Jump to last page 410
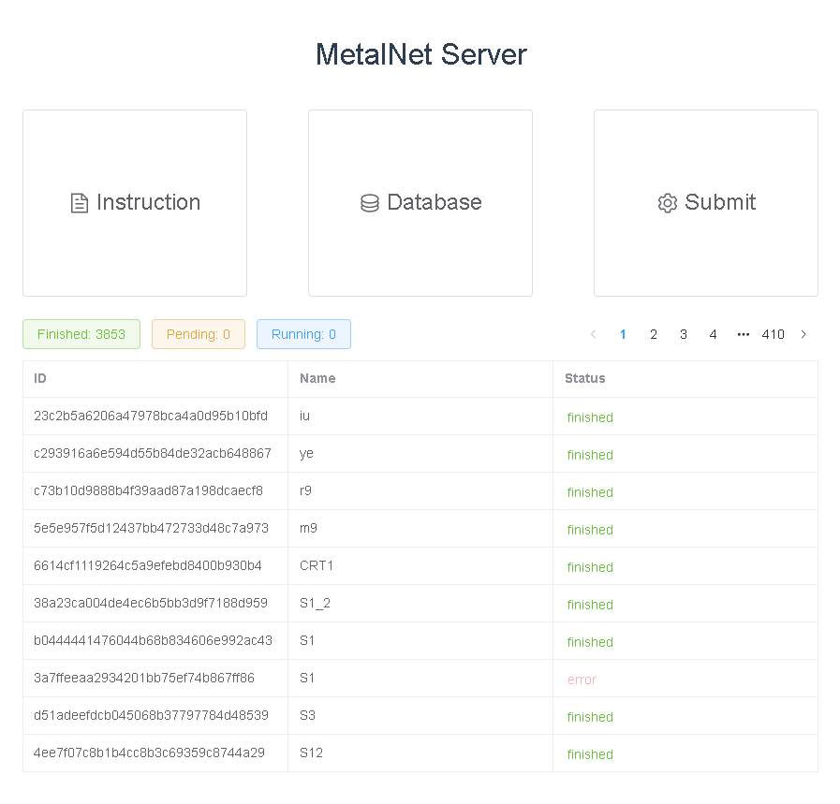Viewport: 840px width, 804px height. pos(773,334)
